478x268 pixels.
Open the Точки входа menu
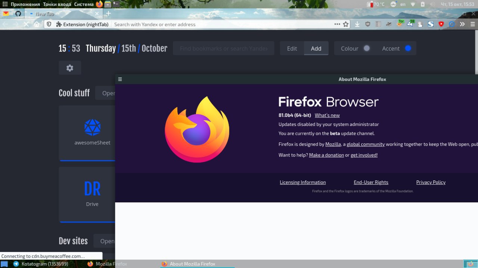click(57, 4)
